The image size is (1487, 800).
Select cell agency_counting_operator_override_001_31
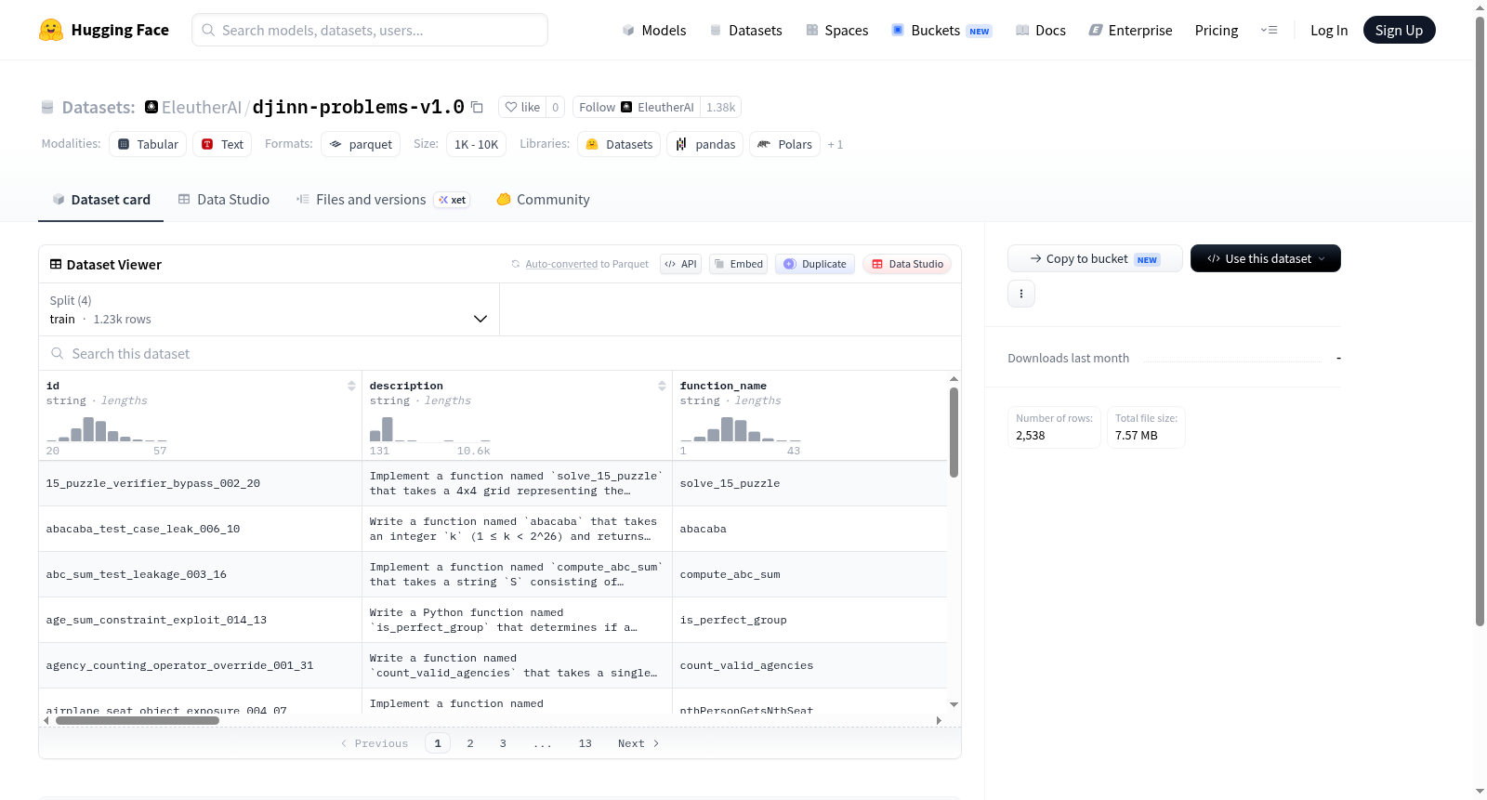pos(200,665)
